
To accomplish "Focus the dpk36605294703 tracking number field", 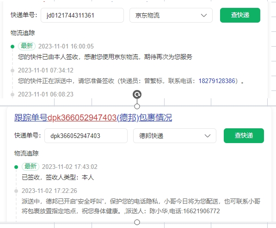I will [86, 136].
